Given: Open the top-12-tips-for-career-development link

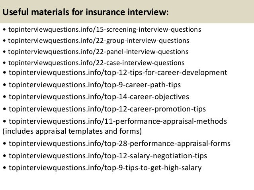Looking at the screenshot, I should click(x=118, y=73).
